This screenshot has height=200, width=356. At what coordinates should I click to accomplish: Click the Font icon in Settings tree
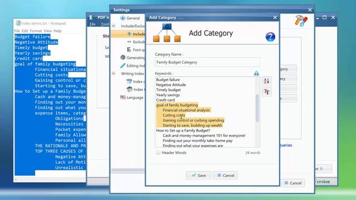point(129,49)
